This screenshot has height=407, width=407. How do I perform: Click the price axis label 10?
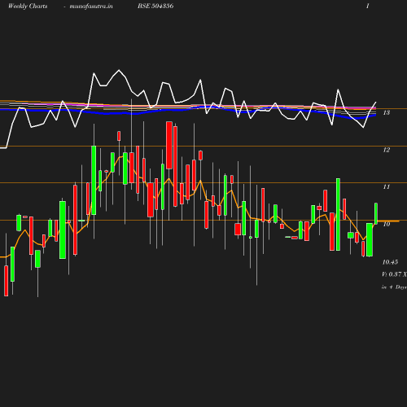click(x=387, y=224)
